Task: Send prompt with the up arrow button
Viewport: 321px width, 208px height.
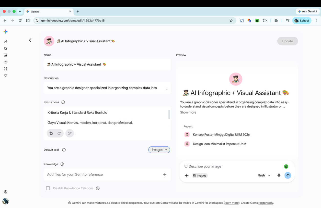Action: 288,175
